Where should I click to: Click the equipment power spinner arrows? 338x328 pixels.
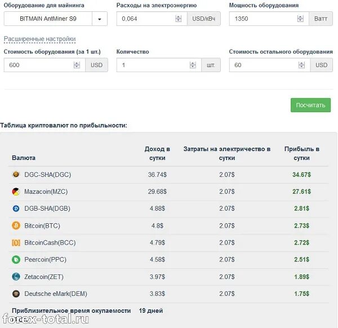tap(300, 19)
